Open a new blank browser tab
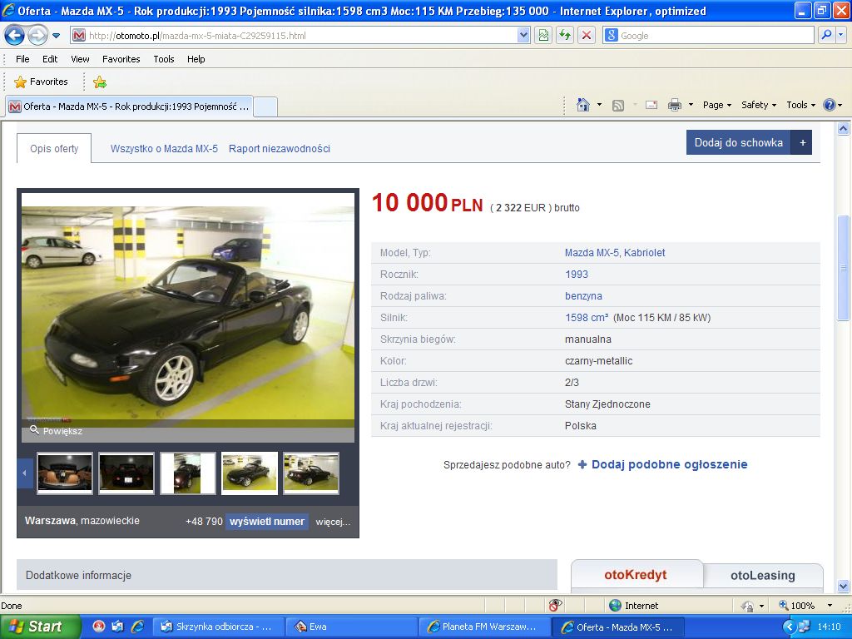Screen dimensions: 852x639 (x=265, y=106)
